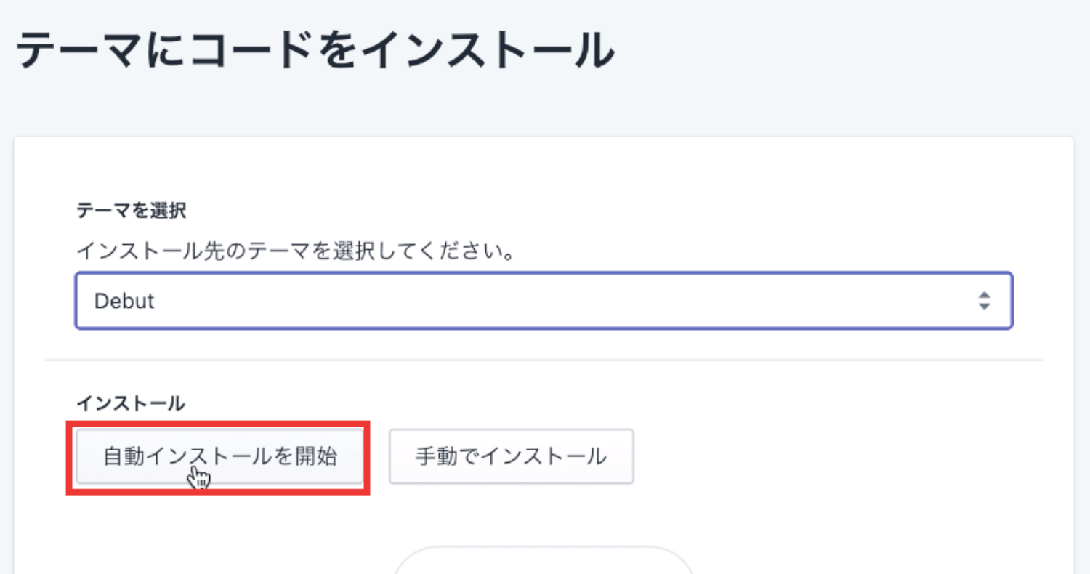This screenshot has height=574, width=1090.
Task: Click the up-down arrows in theme selector
Action: [x=984, y=301]
